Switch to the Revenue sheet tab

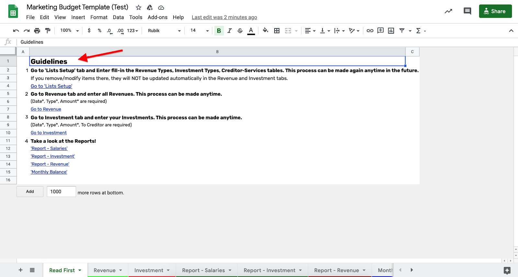click(x=108, y=270)
